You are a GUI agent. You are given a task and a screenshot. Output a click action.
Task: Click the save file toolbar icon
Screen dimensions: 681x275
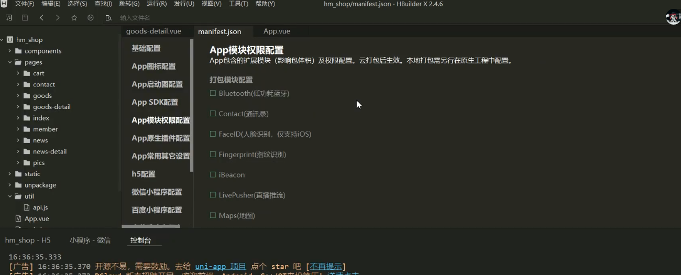[x=25, y=18]
